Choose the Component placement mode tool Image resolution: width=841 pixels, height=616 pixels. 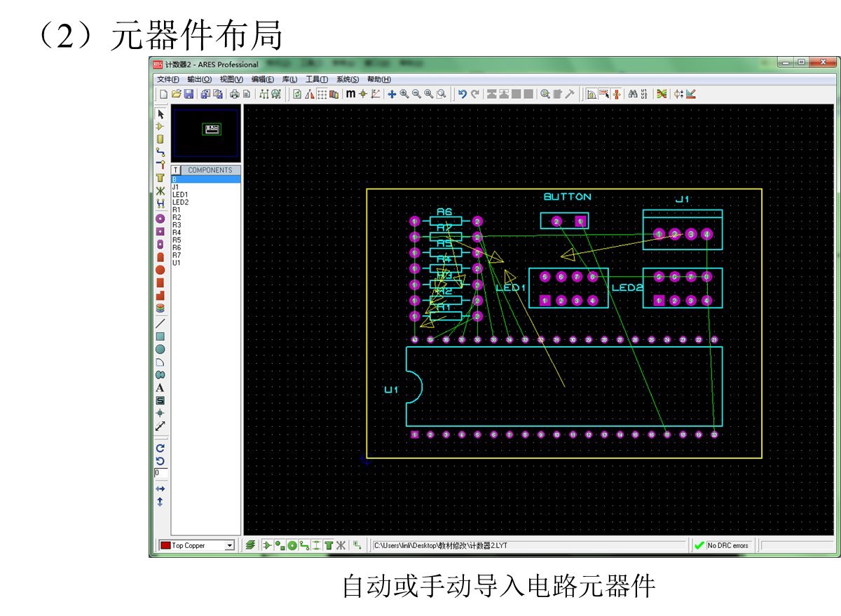160,126
